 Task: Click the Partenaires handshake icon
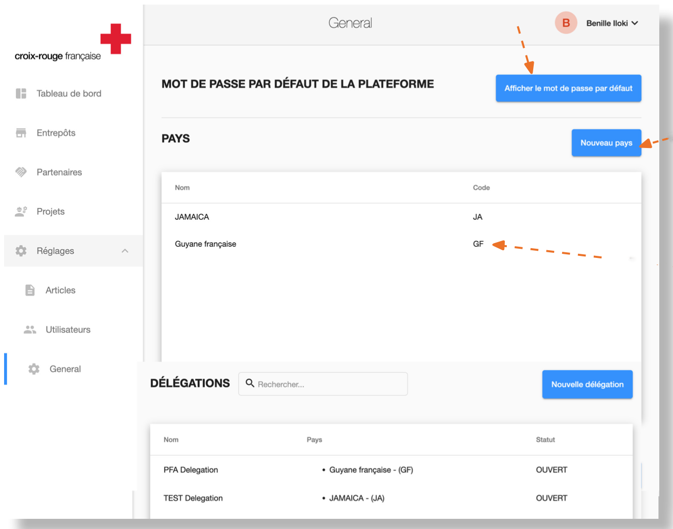[x=21, y=172]
